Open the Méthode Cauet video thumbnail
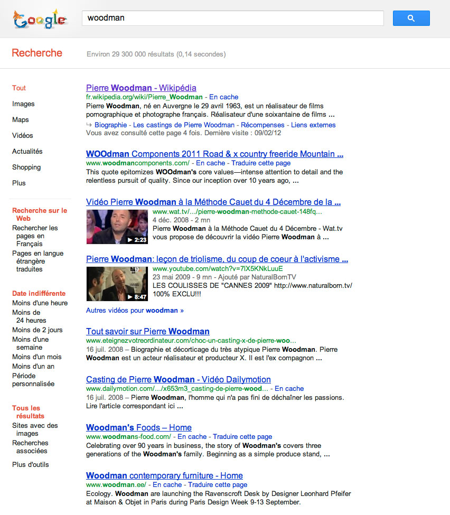The image size is (450, 515). 117,227
